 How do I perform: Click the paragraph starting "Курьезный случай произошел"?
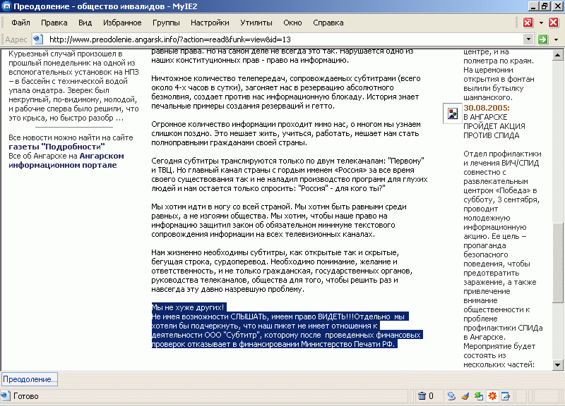click(x=73, y=86)
